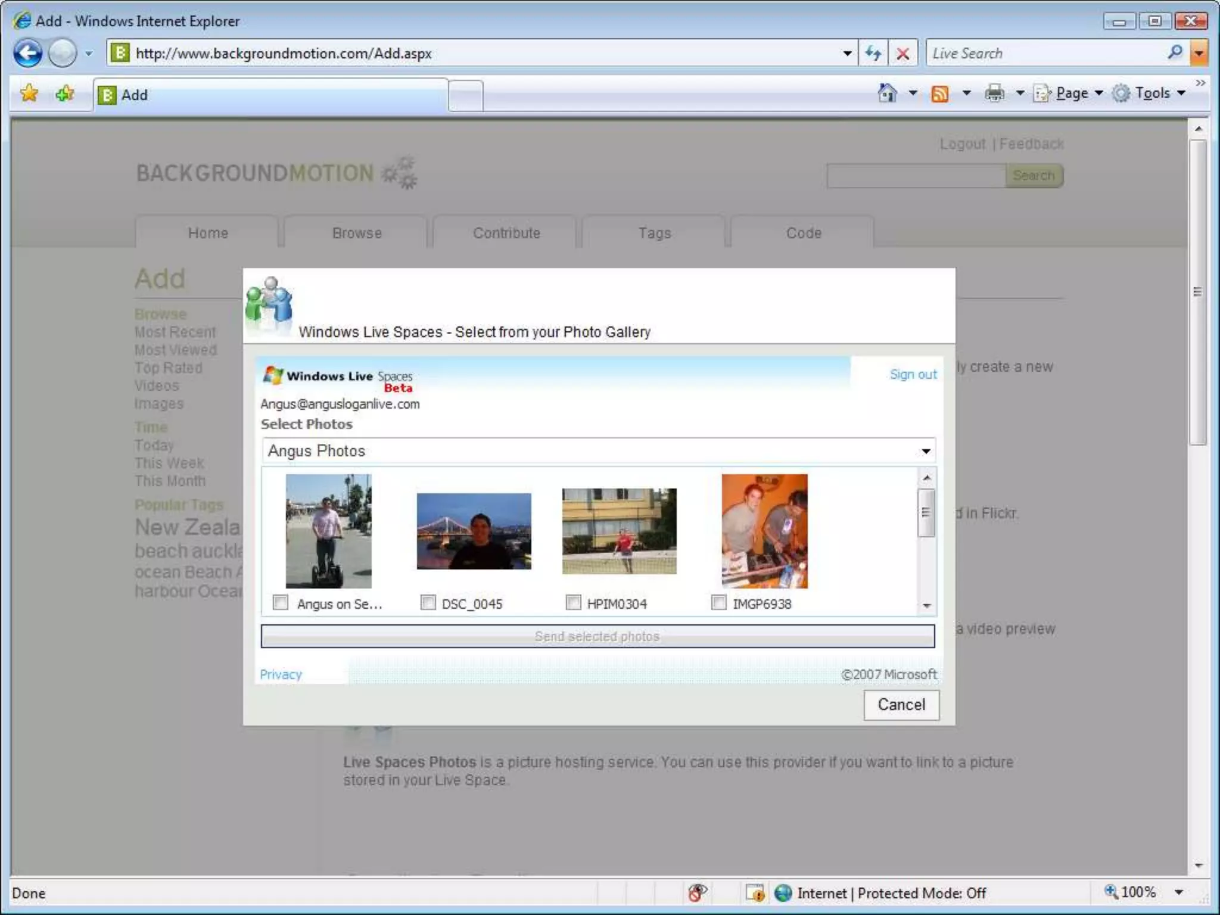Expand the Print dropdown arrow
The height and width of the screenshot is (915, 1220).
point(1020,93)
